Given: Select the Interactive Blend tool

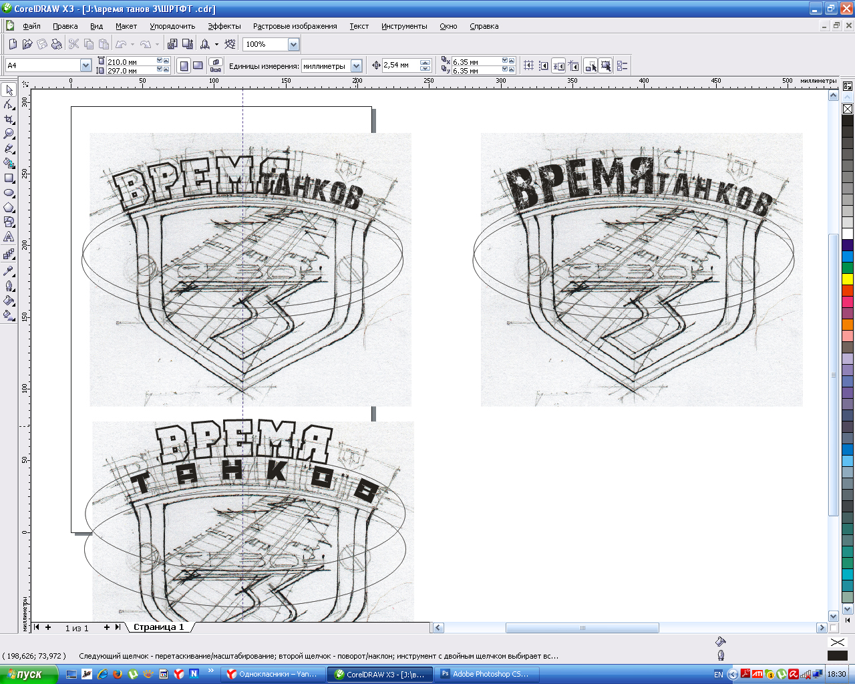Looking at the screenshot, I should click(9, 254).
